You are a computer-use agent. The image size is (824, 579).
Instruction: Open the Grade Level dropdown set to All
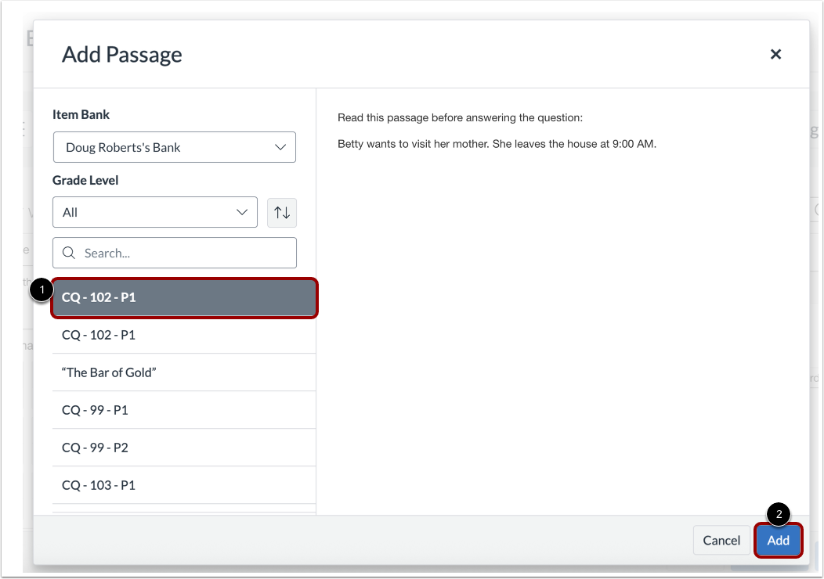[x=154, y=212]
